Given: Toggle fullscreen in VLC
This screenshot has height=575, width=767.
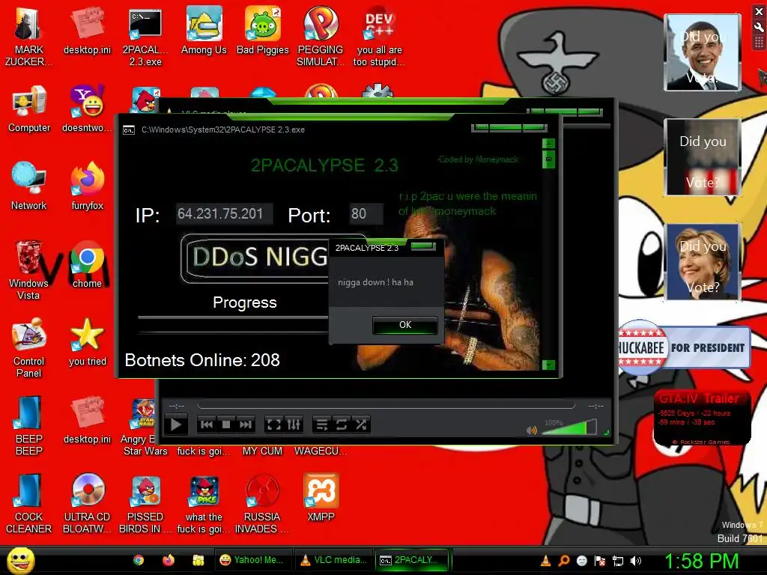Looking at the screenshot, I should click(x=274, y=425).
